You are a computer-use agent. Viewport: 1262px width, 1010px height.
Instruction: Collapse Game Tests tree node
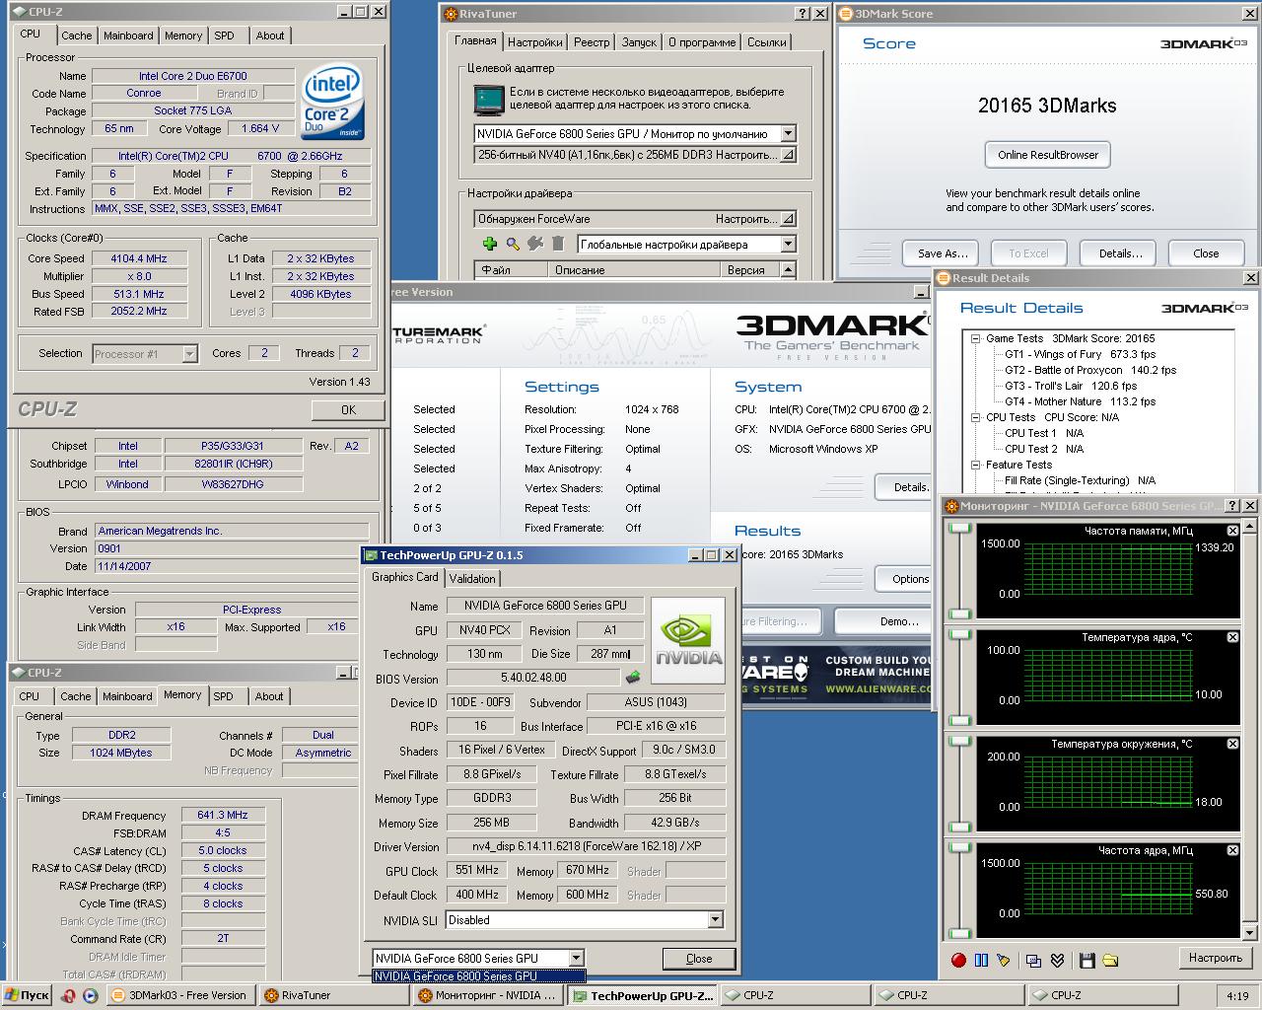975,338
